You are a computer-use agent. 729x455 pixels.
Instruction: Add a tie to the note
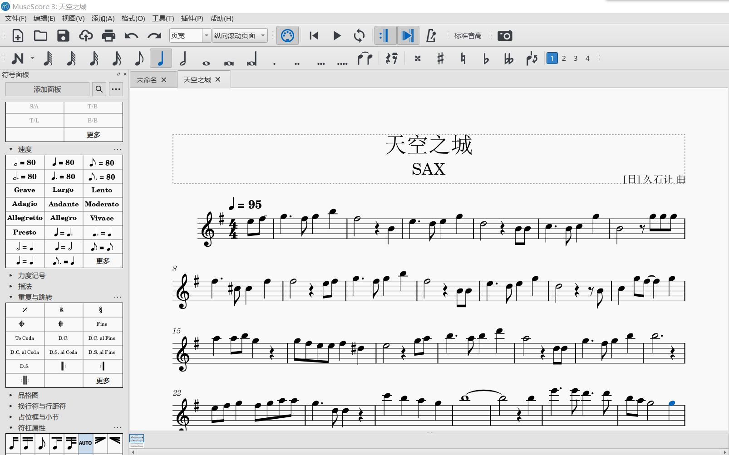[x=364, y=58]
